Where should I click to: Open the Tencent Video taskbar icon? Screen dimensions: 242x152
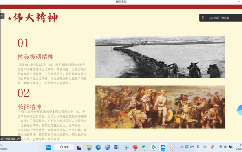(x=154, y=147)
